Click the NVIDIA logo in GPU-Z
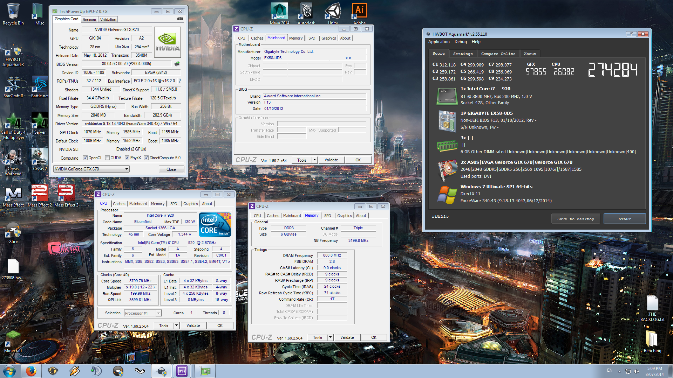 click(x=168, y=42)
